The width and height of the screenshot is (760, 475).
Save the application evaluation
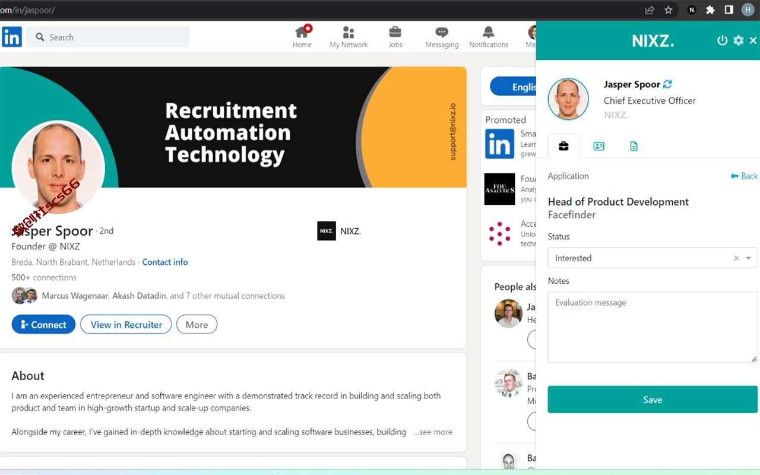click(653, 400)
